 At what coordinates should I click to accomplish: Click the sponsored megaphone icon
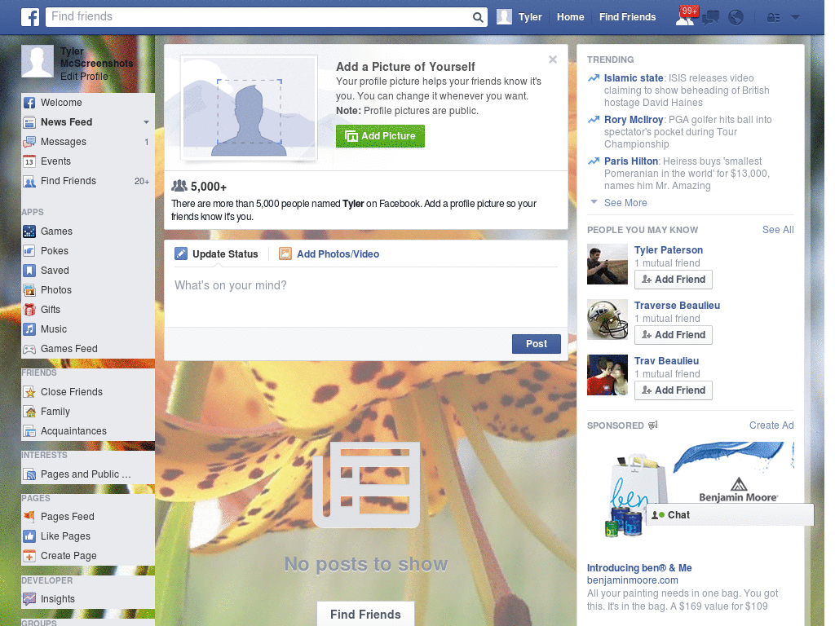(653, 425)
